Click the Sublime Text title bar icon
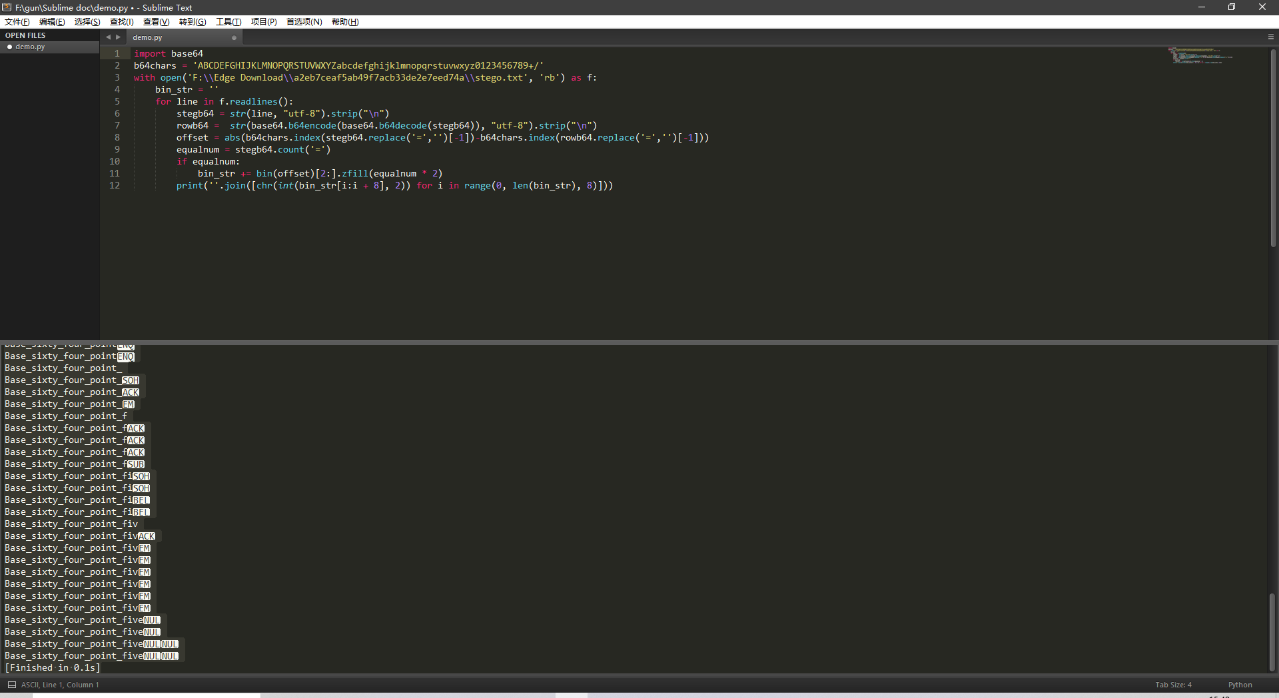 pos(7,7)
